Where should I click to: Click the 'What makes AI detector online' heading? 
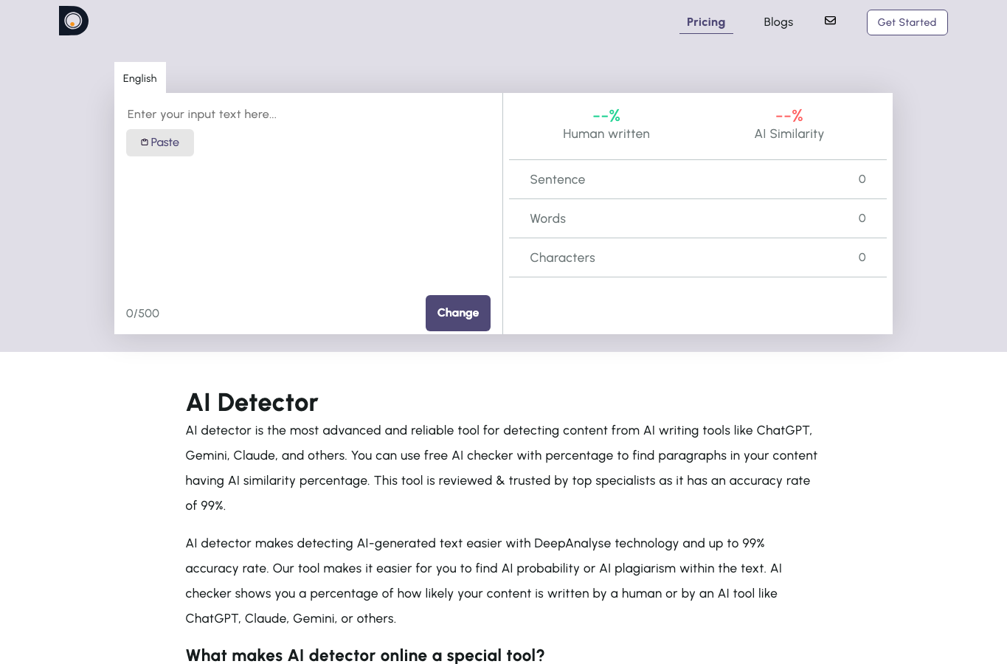[365, 655]
